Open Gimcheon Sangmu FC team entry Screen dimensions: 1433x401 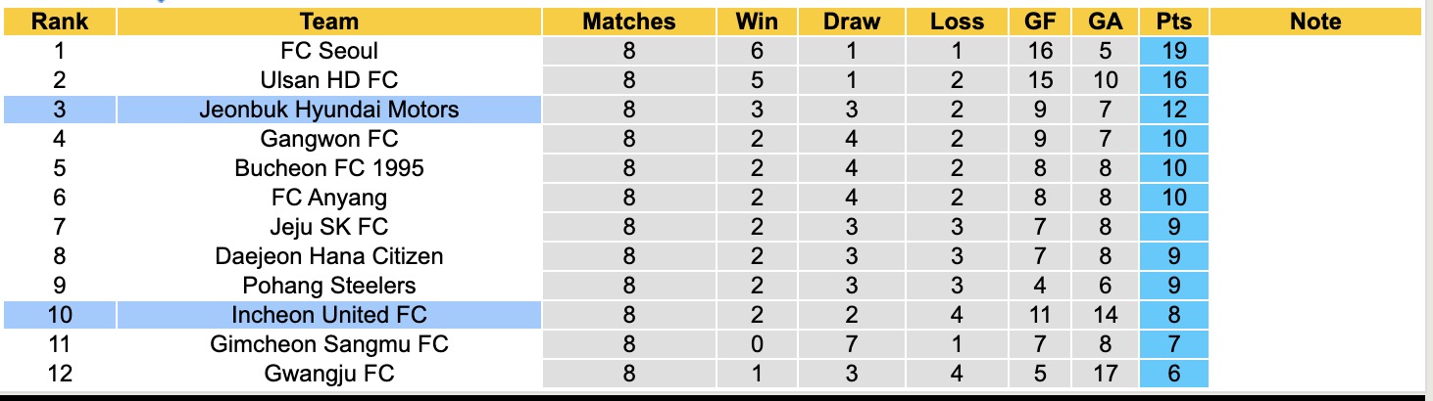click(x=329, y=344)
